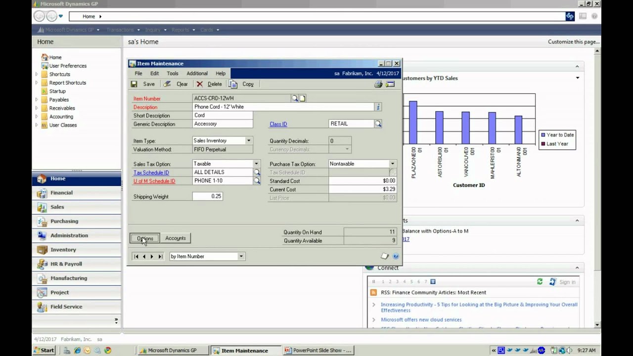Screen dimensions: 633x356
Task: Click 'Customize this page...' link
Action: tap(574, 42)
